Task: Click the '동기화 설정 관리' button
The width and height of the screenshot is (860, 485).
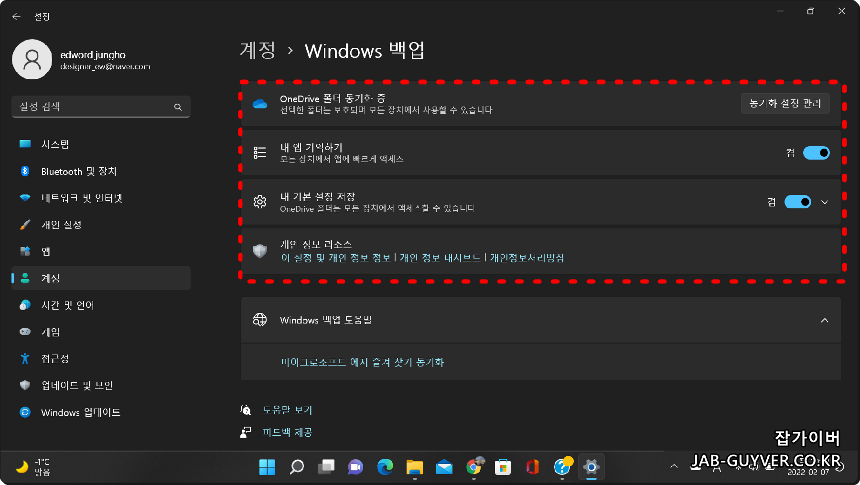Action: [x=785, y=103]
